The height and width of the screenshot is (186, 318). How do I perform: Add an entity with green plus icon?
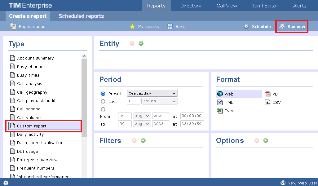(141, 43)
